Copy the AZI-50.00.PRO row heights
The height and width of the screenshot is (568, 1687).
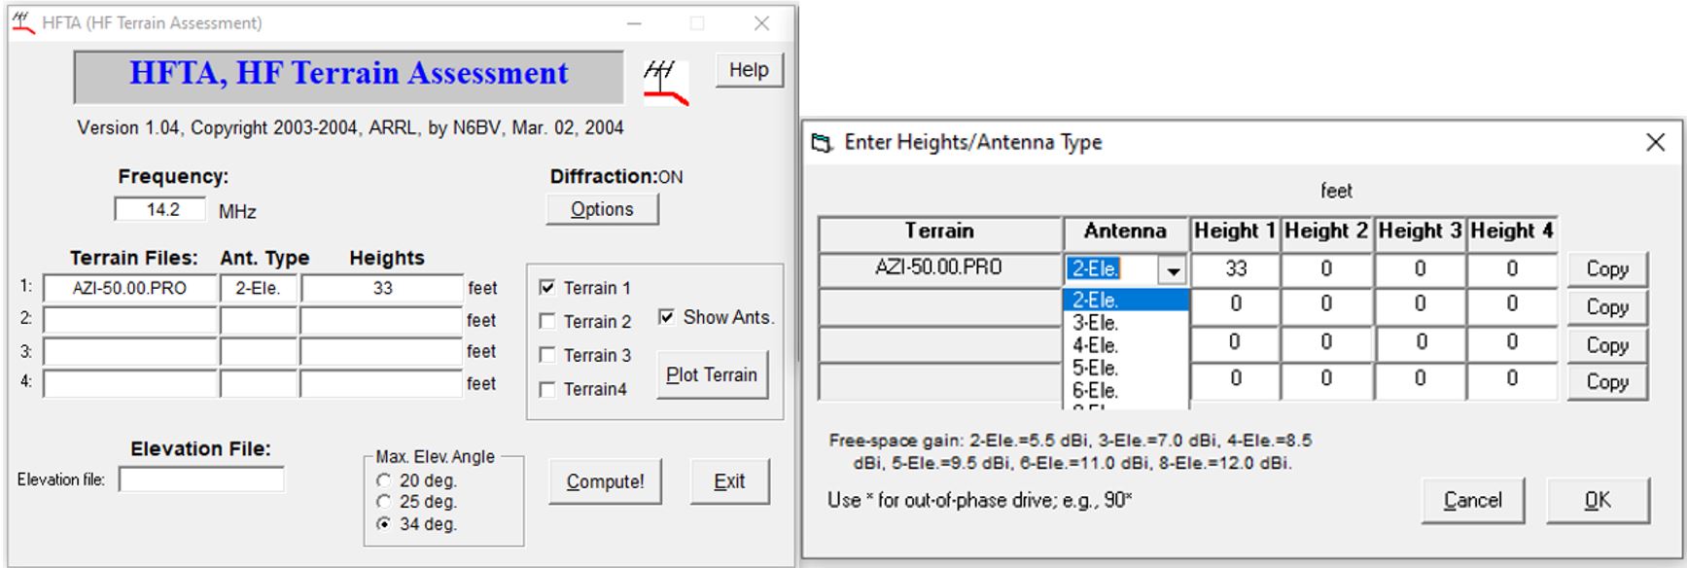point(1607,269)
